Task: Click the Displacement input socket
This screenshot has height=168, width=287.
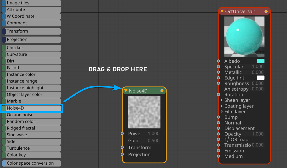Action: pyautogui.click(x=219, y=128)
